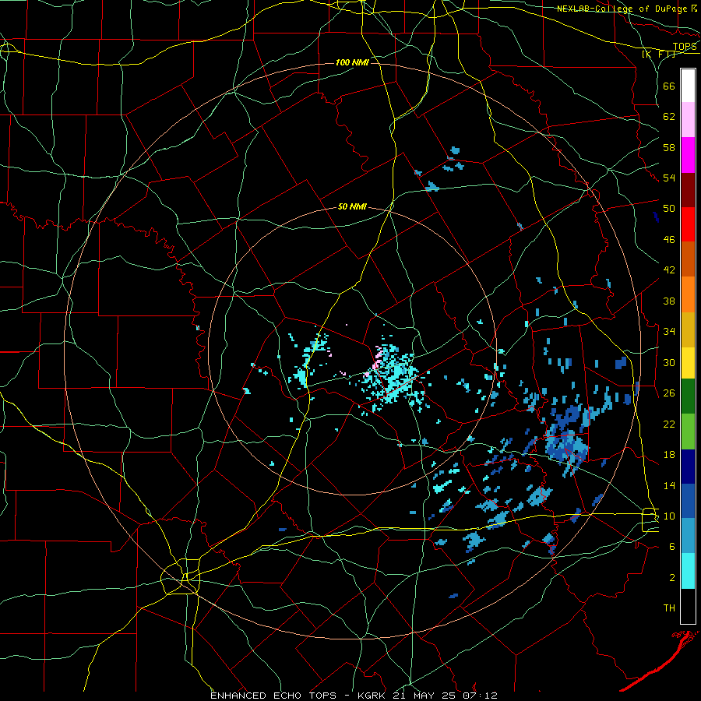701x701 pixels.
Task: Click the navy blue legend swatch
Action: tap(688, 467)
